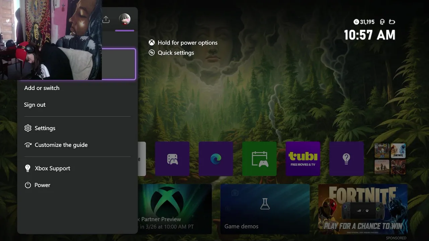Select the profile avatar tab in guide
Viewport: 429px width, 241px height.
coord(125,19)
